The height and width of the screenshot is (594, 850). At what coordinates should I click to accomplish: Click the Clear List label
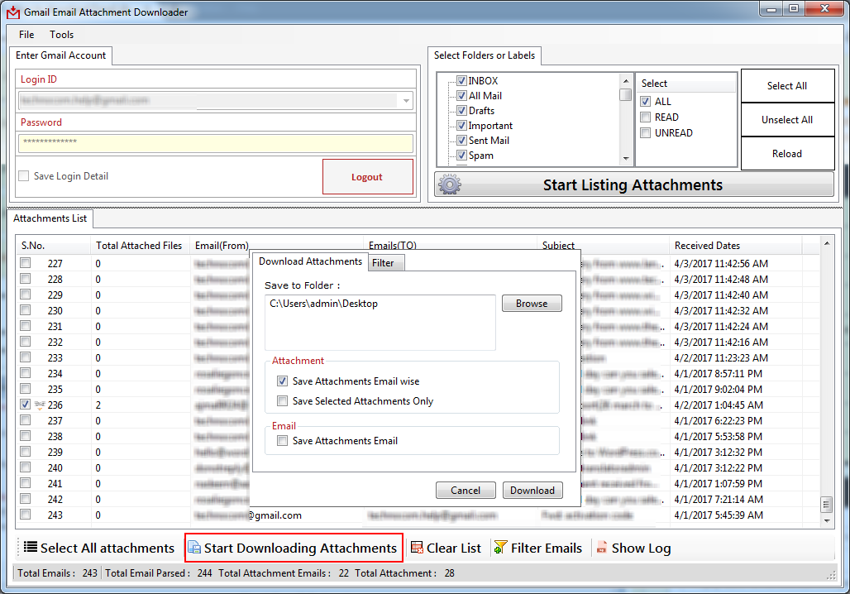pyautogui.click(x=454, y=548)
